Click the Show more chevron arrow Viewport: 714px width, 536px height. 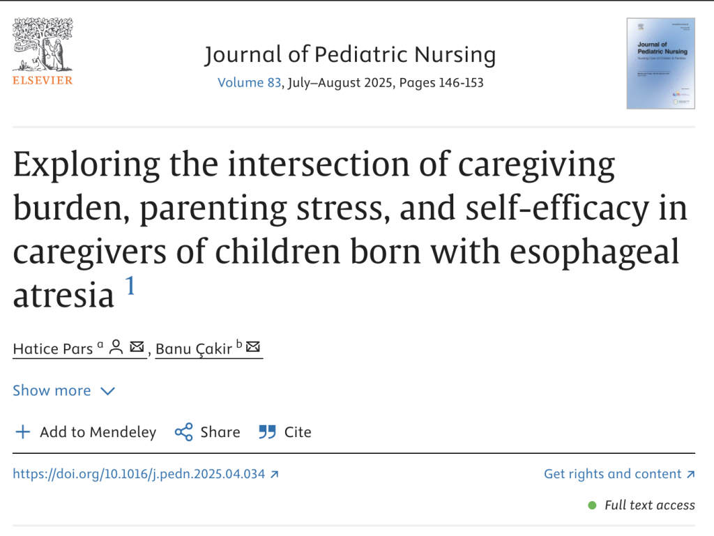pyautogui.click(x=107, y=391)
